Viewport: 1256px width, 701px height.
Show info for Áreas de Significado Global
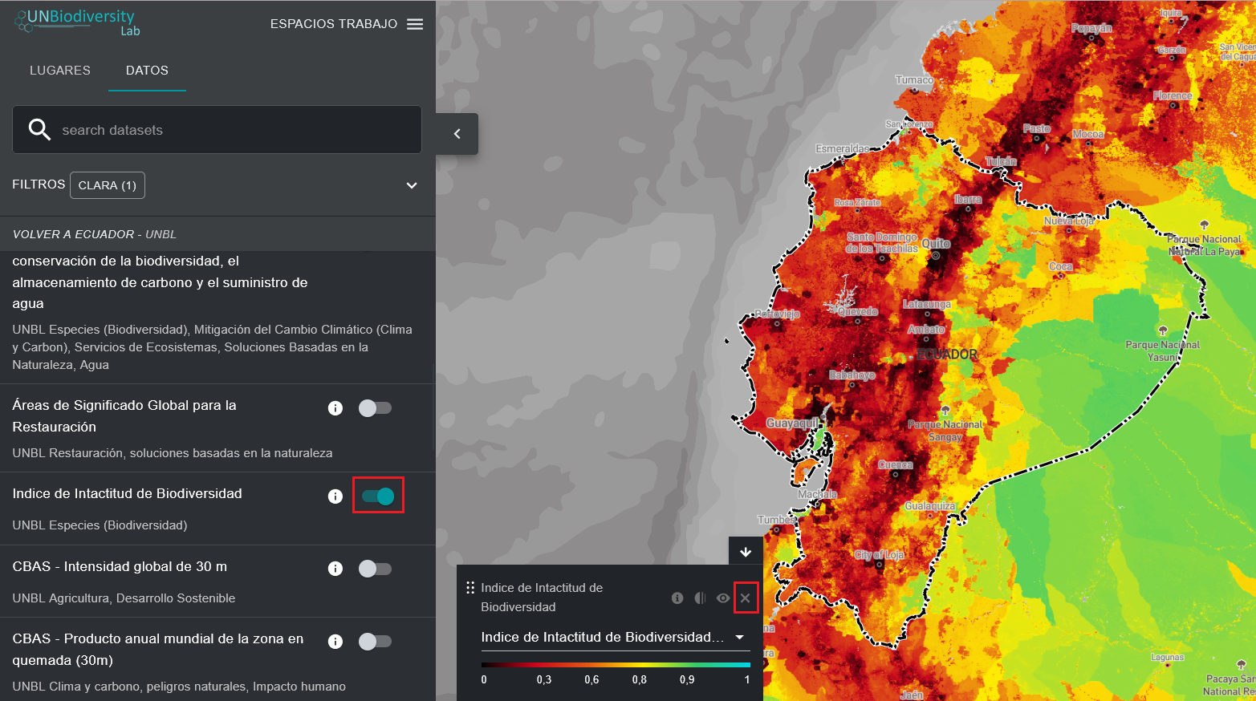pyautogui.click(x=335, y=408)
